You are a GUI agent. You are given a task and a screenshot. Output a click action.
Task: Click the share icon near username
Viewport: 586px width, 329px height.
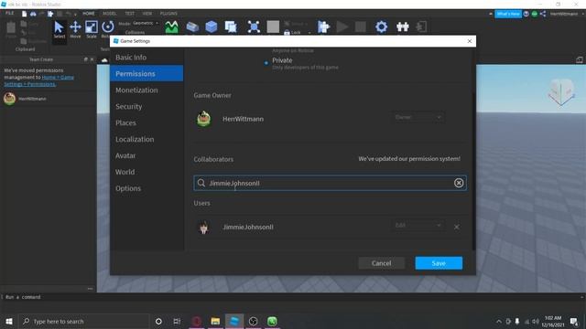click(543, 14)
